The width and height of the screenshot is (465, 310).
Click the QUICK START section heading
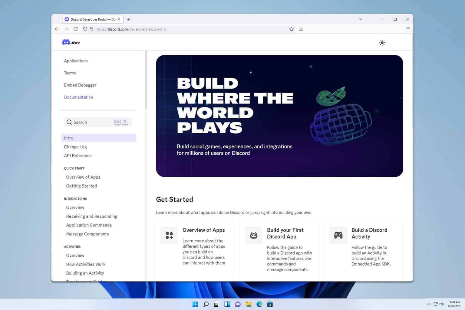click(x=74, y=168)
